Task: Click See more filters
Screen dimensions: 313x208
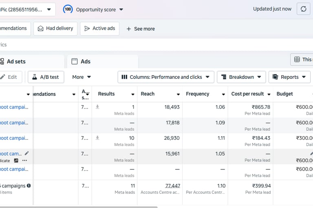Action: 140,29
